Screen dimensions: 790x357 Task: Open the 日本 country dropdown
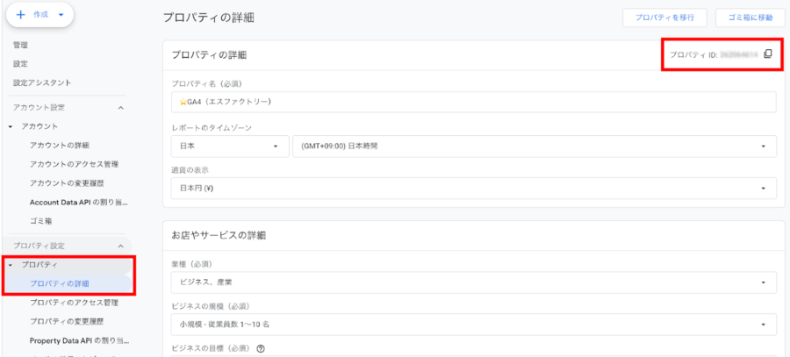(x=229, y=146)
